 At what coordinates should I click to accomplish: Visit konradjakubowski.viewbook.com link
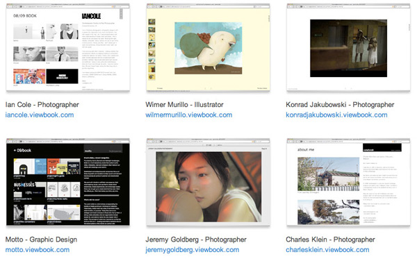tap(336, 115)
